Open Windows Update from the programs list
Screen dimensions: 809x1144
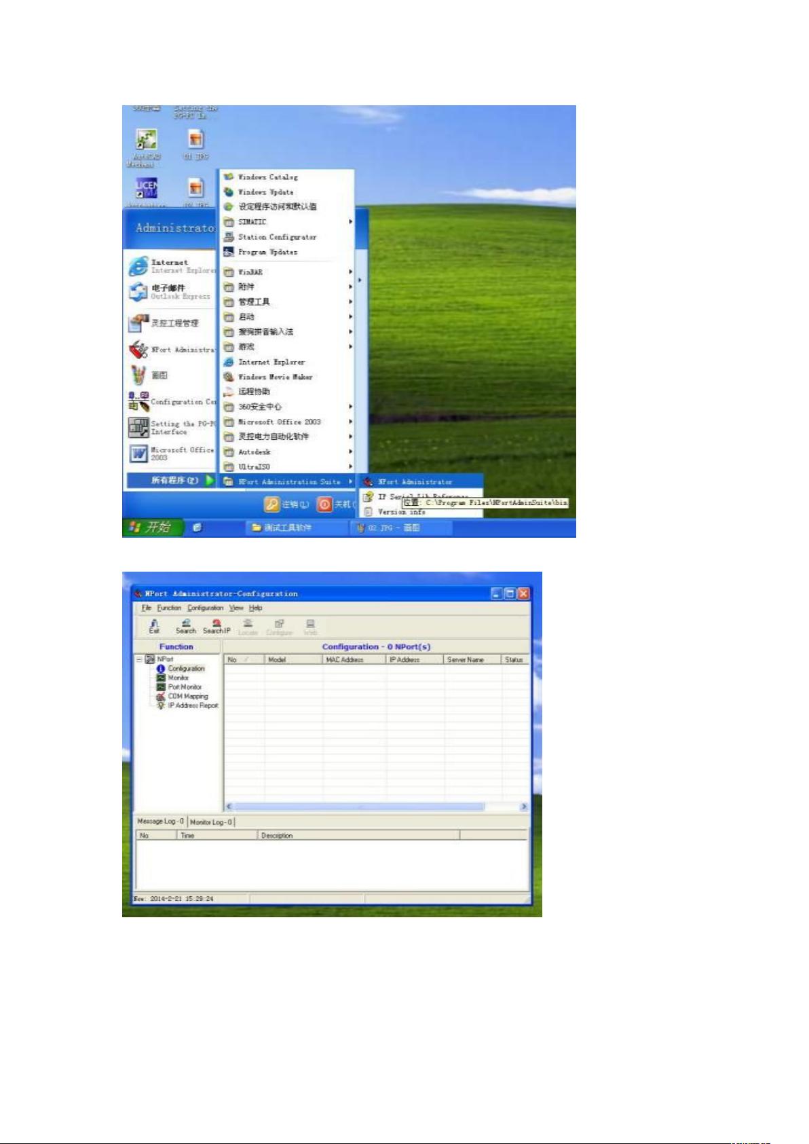pos(288,192)
